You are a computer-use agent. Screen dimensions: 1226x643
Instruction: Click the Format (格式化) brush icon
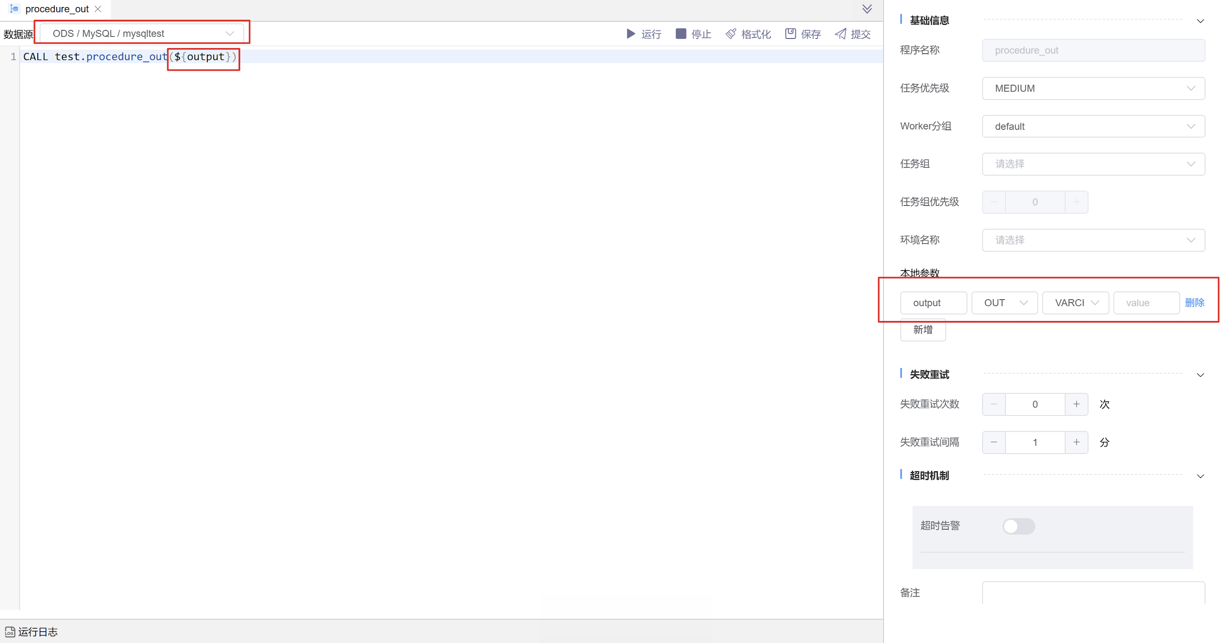[x=730, y=34]
